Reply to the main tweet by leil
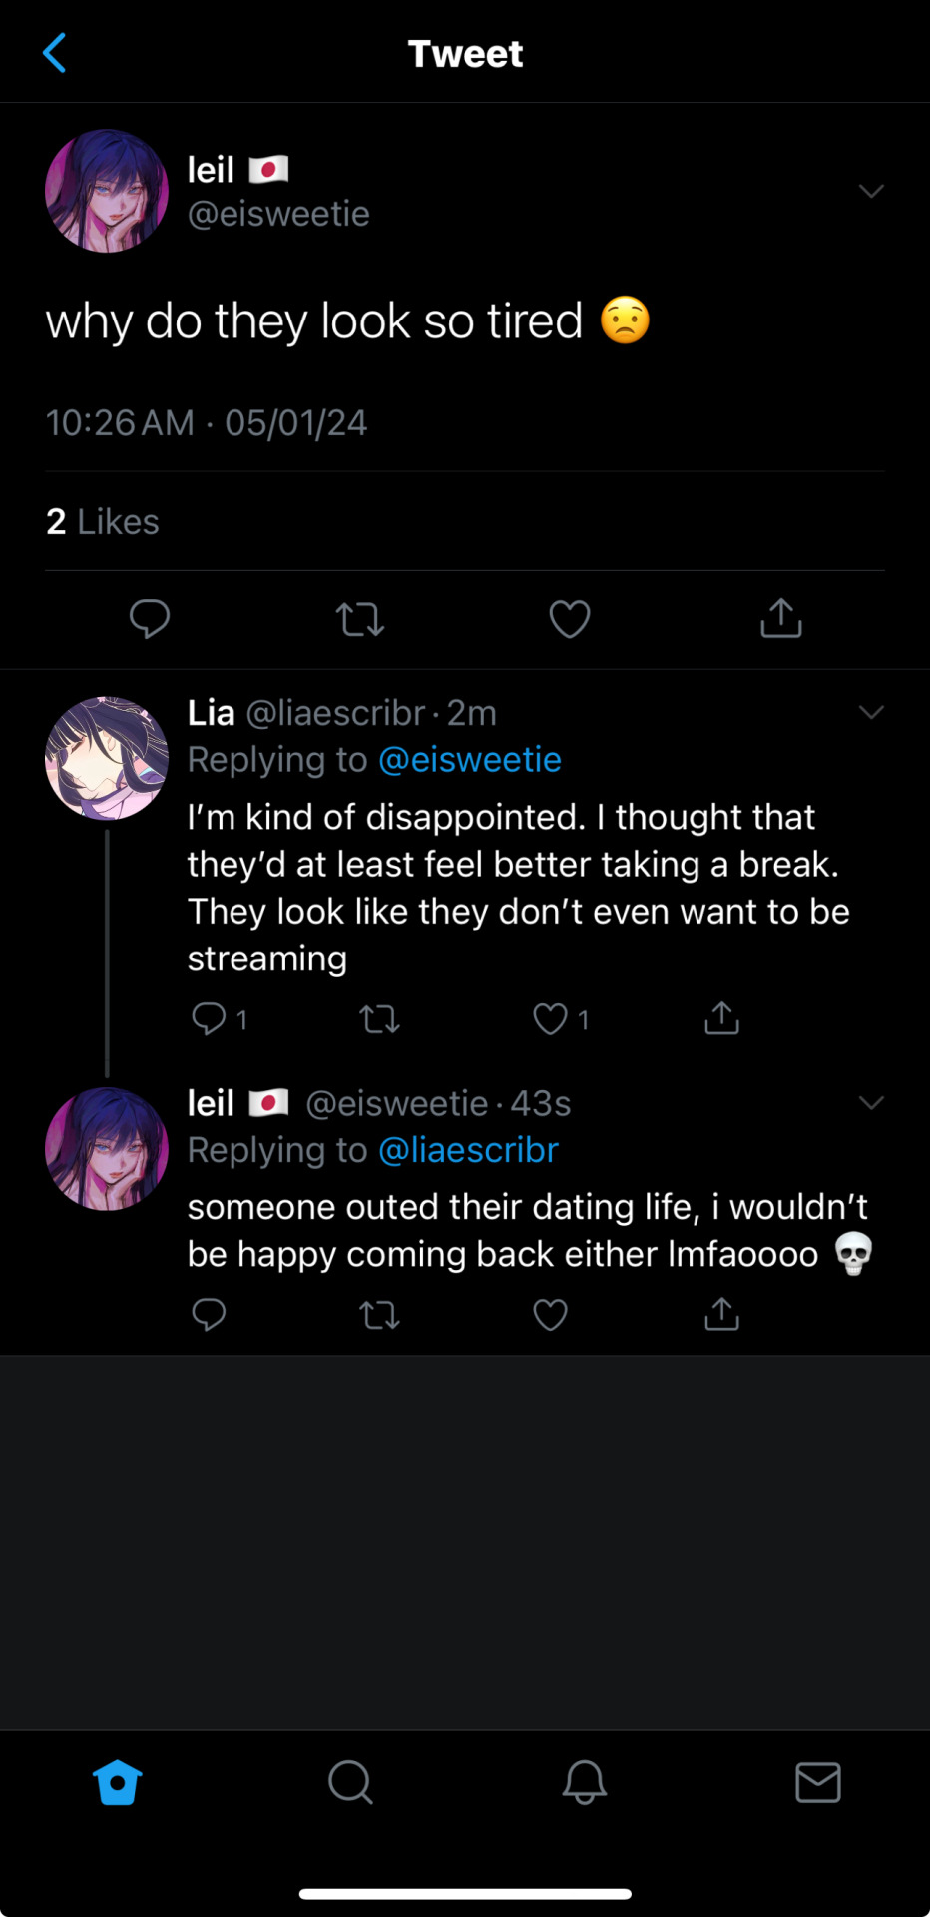 [x=150, y=618]
